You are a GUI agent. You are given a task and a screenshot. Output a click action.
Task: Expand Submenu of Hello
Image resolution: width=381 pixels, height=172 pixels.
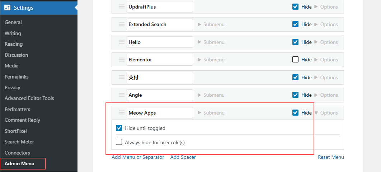(x=211, y=42)
